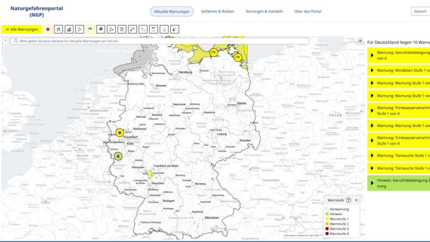Click the Bremen label on the map
Screen dimensions: 430x242
pyautogui.click(x=161, y=86)
